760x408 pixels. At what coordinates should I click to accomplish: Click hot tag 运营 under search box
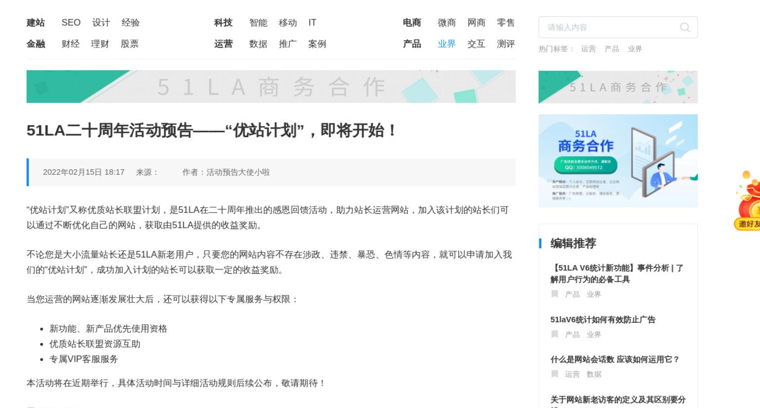point(588,49)
